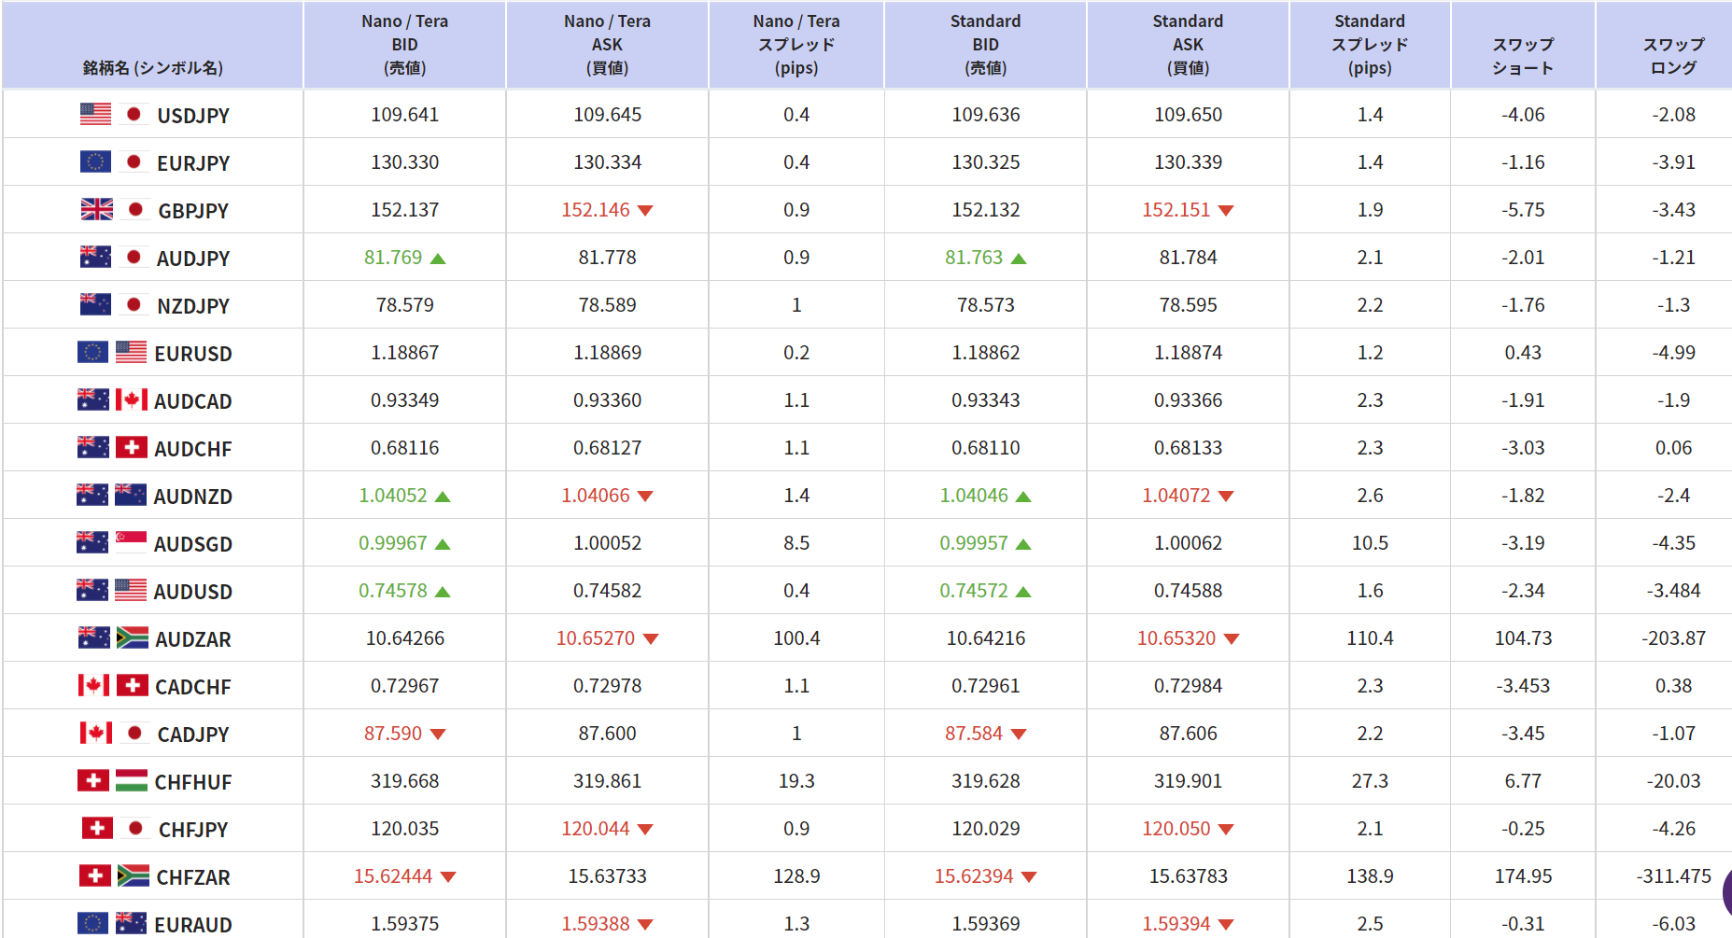Select the AUDNZD symbol name
The image size is (1732, 938).
point(193,497)
